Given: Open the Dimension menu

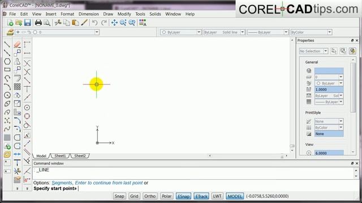Looking at the screenshot, I should tap(89, 14).
